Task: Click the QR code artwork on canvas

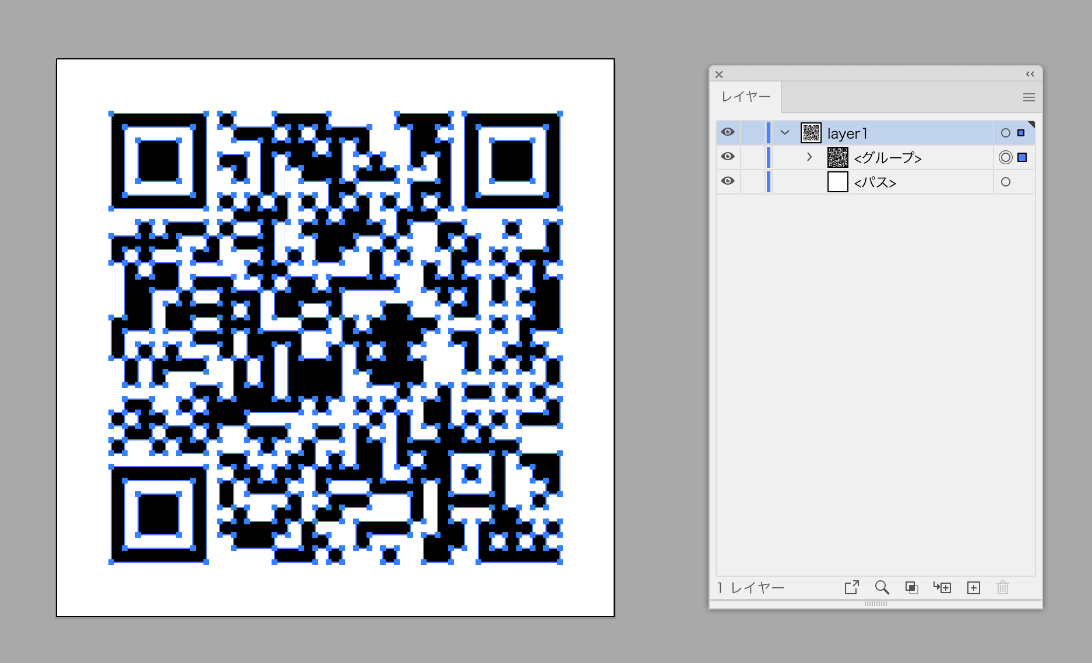Action: pos(336,338)
